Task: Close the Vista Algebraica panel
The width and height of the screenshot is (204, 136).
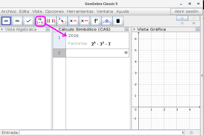Action: 48,29
